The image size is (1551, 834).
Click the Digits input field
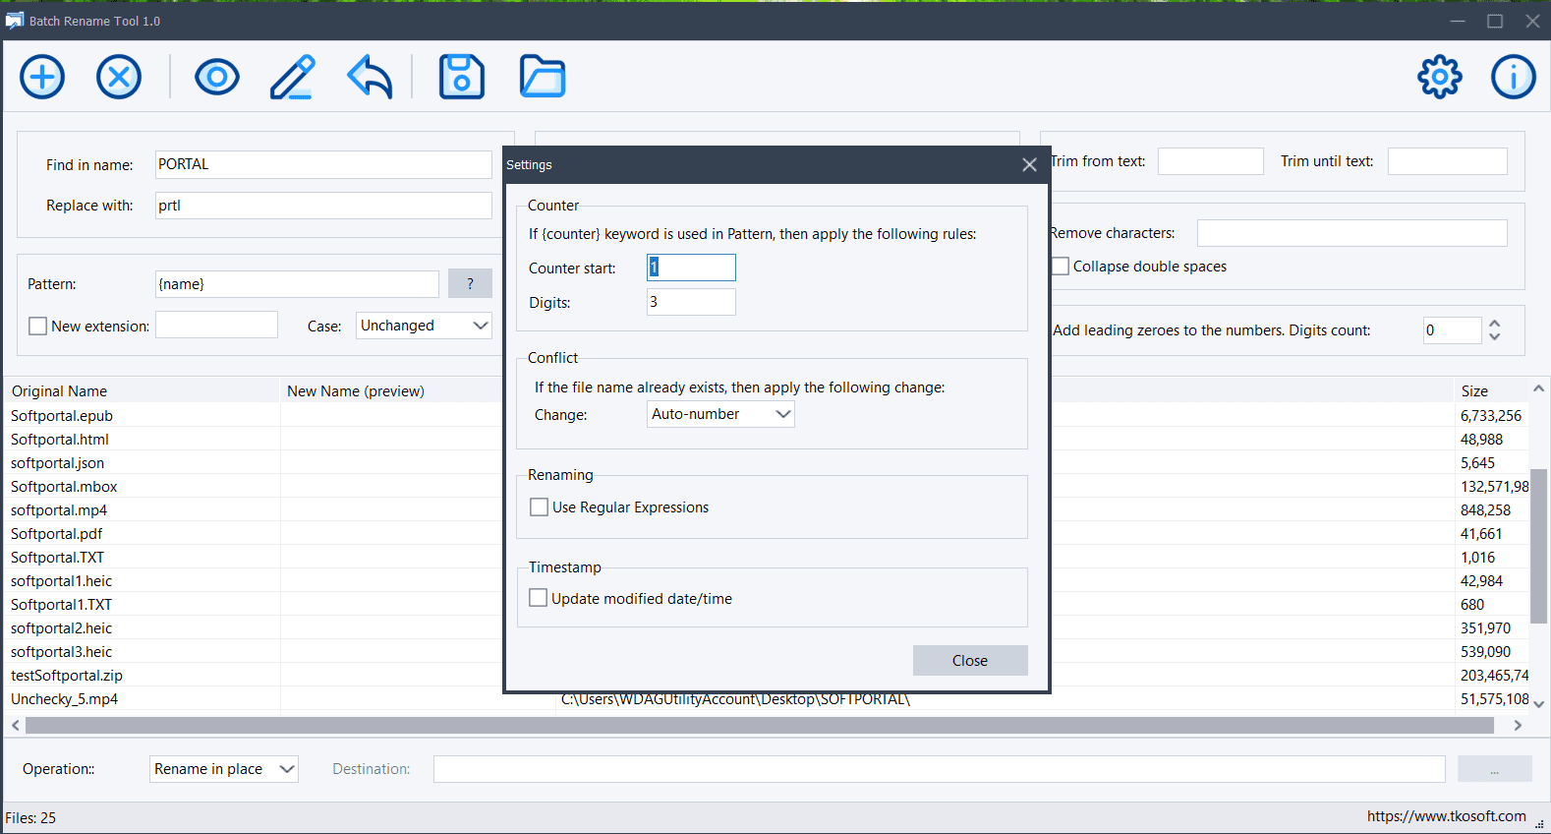coord(691,302)
